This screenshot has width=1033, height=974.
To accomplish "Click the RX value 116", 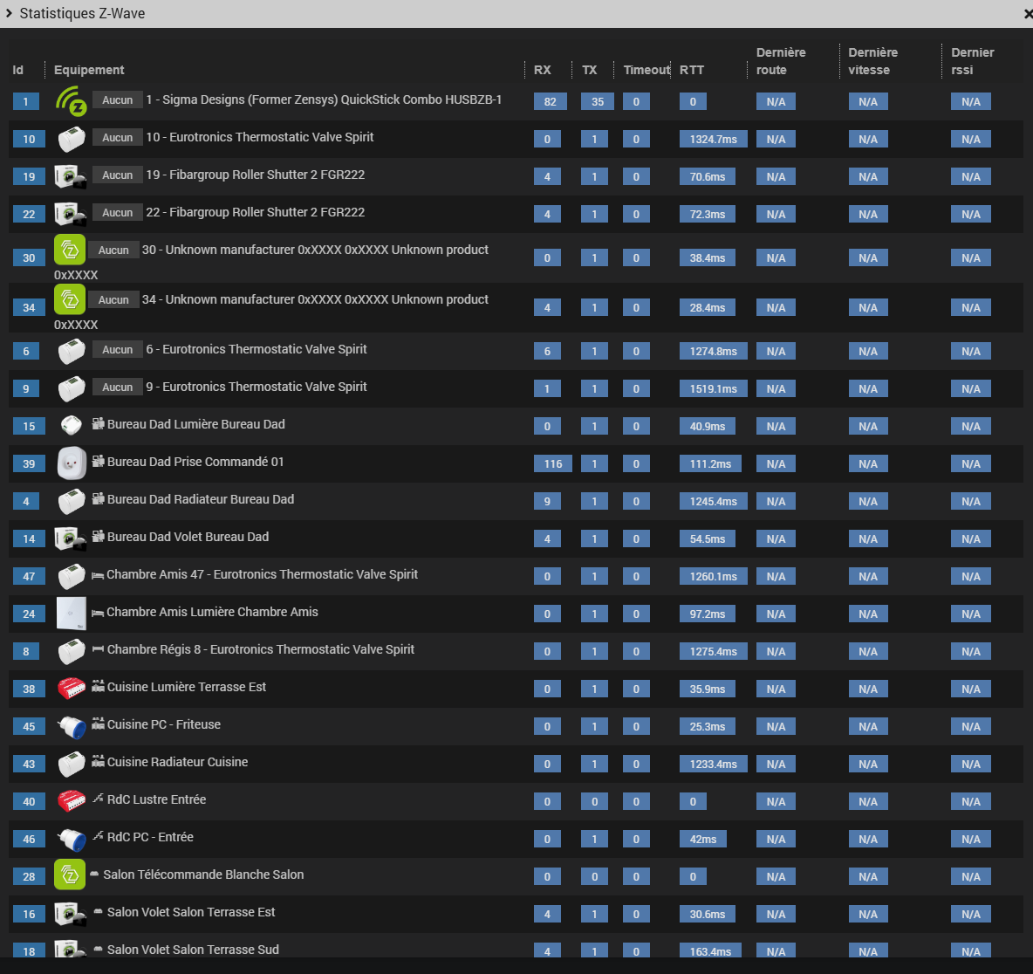I will click(x=553, y=464).
